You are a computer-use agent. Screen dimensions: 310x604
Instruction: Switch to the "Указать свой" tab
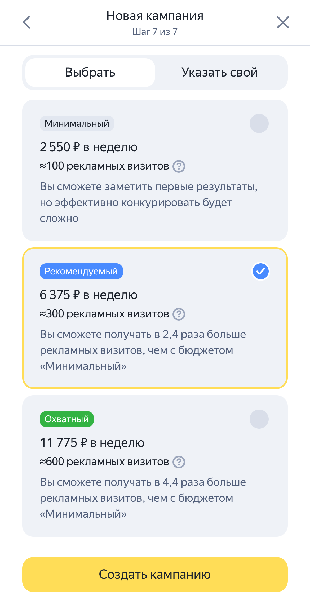tap(219, 73)
